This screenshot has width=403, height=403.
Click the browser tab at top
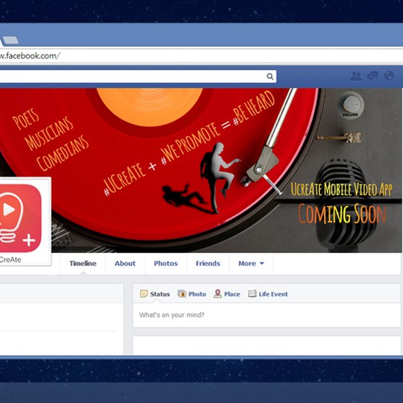point(10,40)
